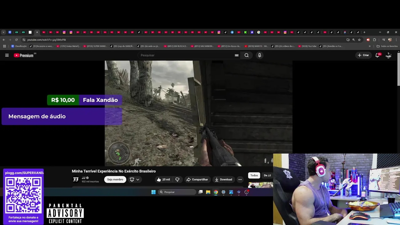Open File Explorer from the taskbar
400x225 pixels.
point(208,192)
